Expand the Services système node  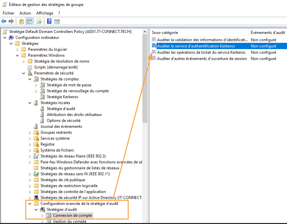pyautogui.click(x=30, y=139)
